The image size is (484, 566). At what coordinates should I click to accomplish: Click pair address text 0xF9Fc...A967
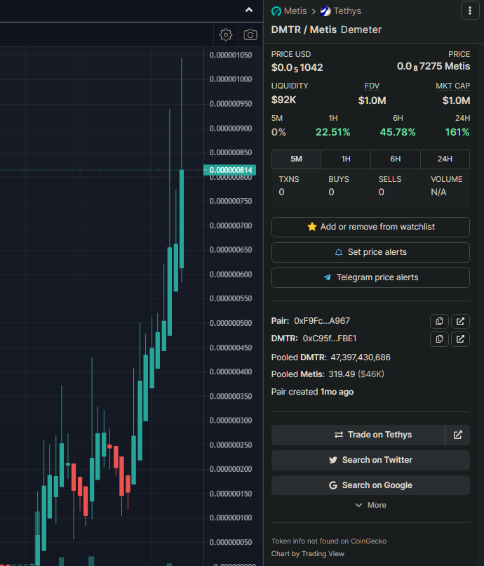(x=322, y=321)
